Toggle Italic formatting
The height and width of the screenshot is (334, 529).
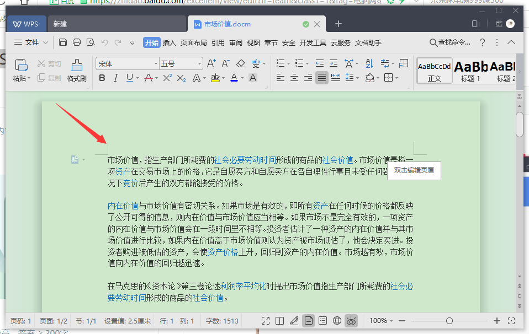pos(116,78)
